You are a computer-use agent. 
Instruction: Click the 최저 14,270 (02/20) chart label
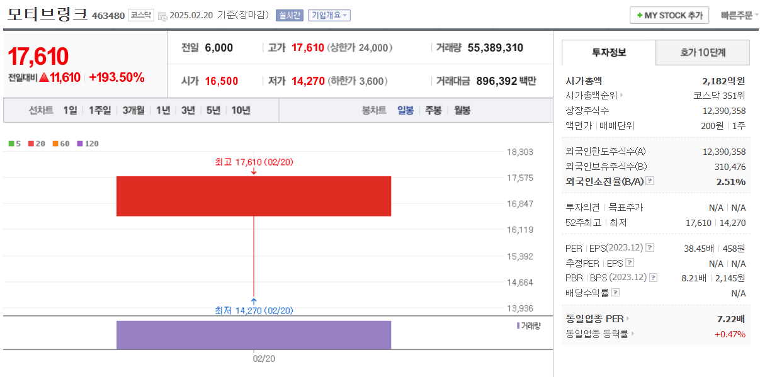pos(254,310)
